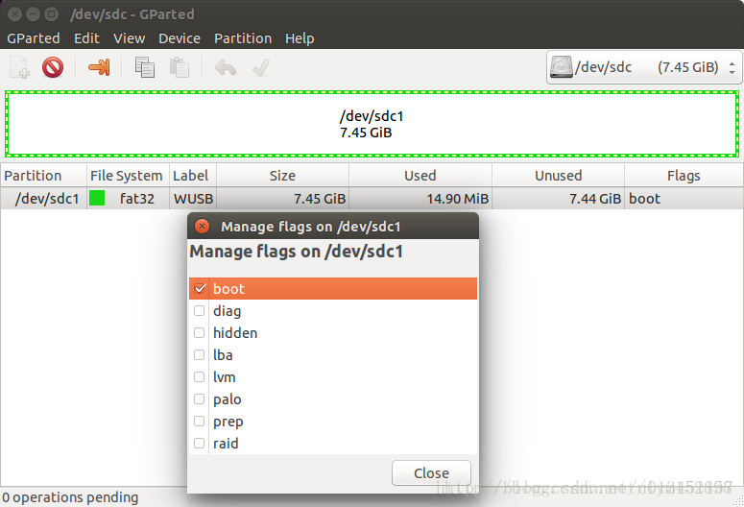Select the /dev/sdc1 graphical partition block
The image size is (744, 507).
click(372, 124)
